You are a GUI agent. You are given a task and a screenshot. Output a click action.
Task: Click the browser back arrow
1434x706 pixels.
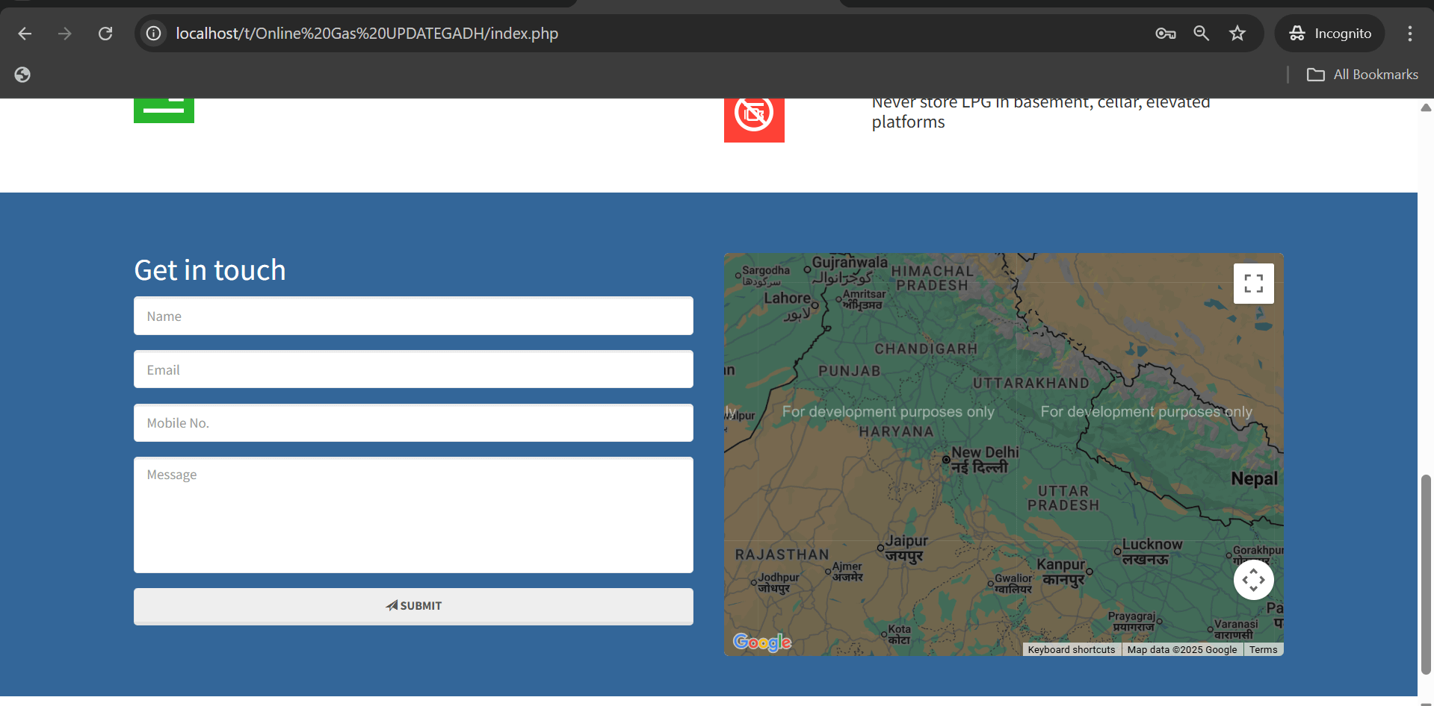point(25,34)
